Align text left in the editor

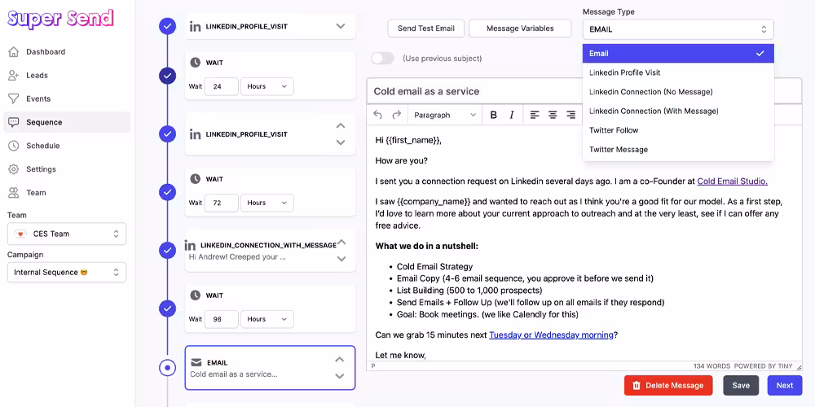point(535,115)
